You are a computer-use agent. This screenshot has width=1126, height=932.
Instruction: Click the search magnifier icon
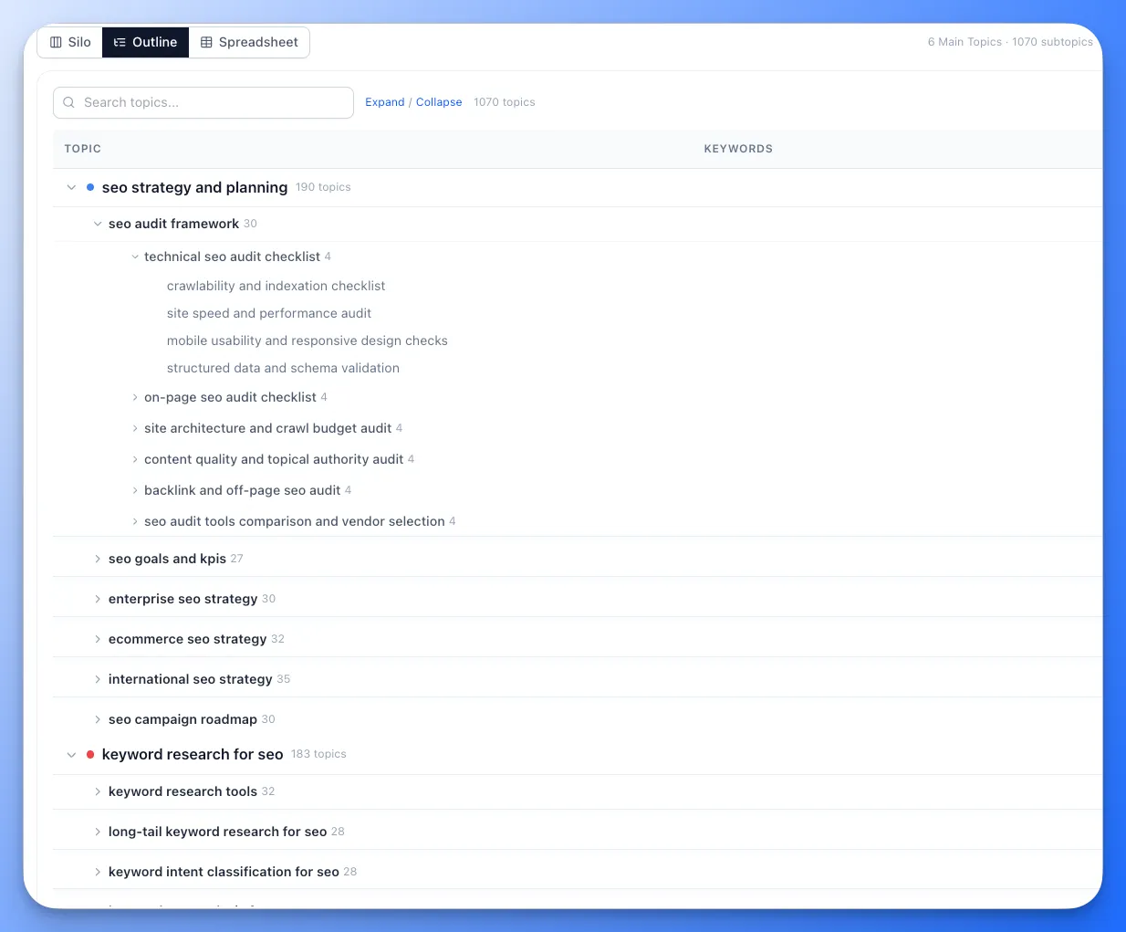point(68,102)
